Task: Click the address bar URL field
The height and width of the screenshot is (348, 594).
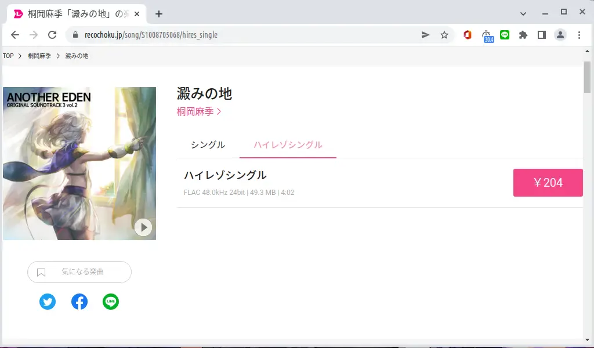Action: click(x=244, y=35)
